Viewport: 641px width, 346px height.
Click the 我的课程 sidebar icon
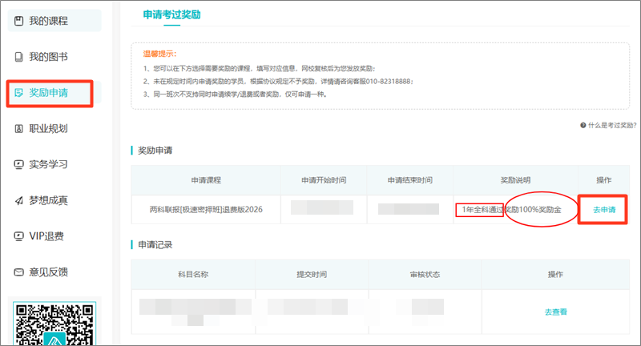pyautogui.click(x=18, y=21)
